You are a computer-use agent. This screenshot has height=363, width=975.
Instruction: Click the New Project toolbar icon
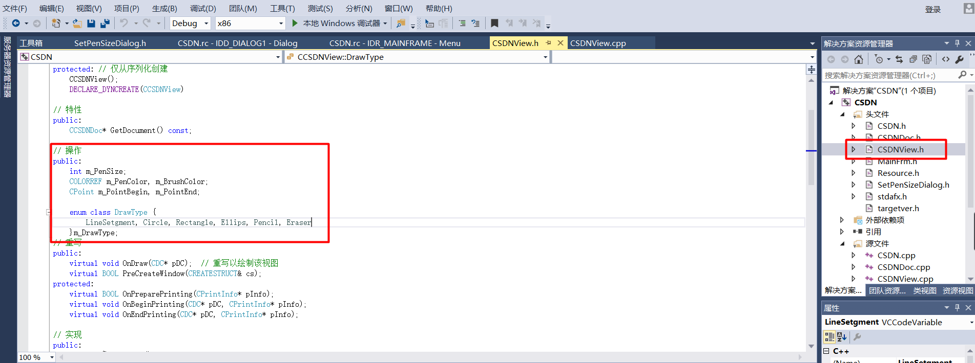[56, 23]
